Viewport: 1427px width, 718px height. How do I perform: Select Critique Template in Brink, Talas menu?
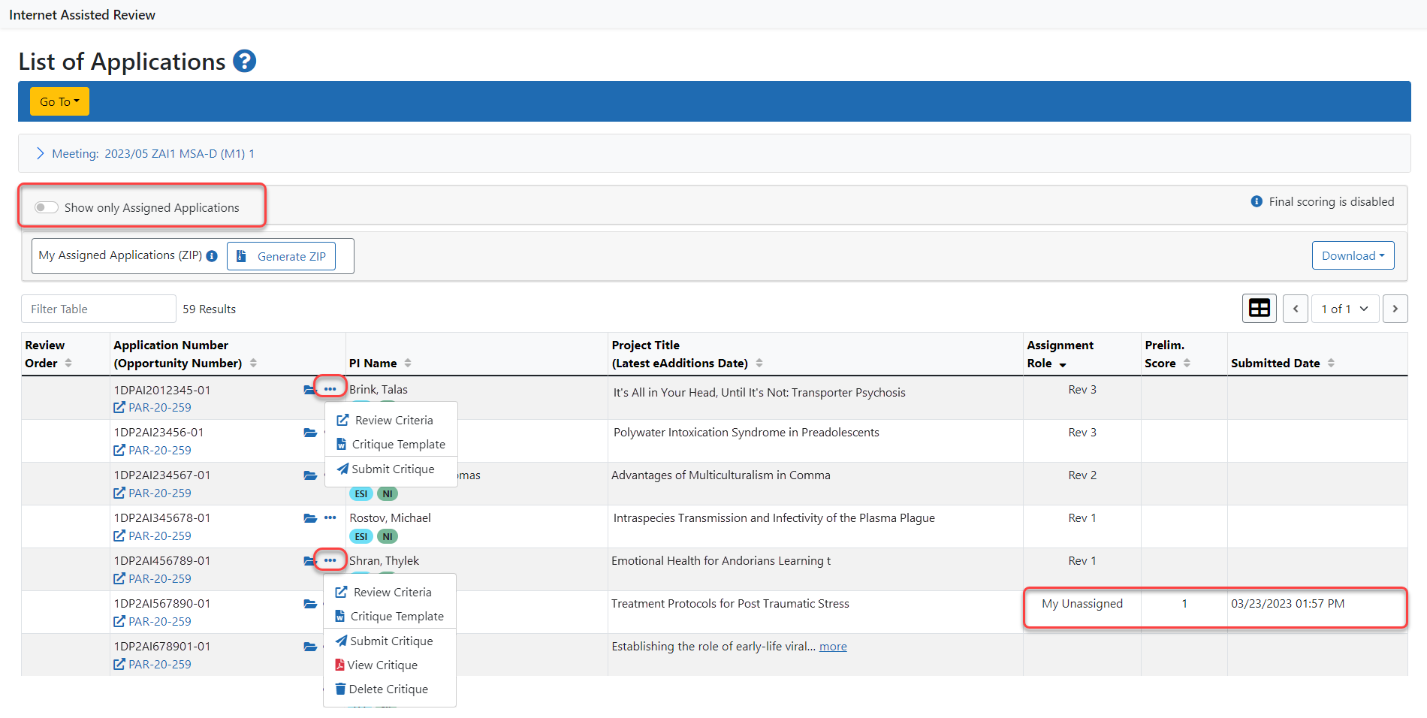[x=391, y=444]
